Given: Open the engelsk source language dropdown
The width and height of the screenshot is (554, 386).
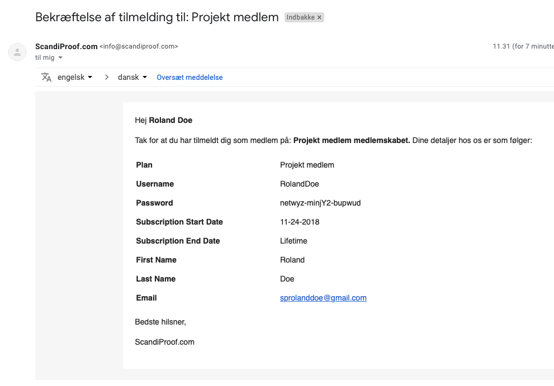Looking at the screenshot, I should point(75,77).
